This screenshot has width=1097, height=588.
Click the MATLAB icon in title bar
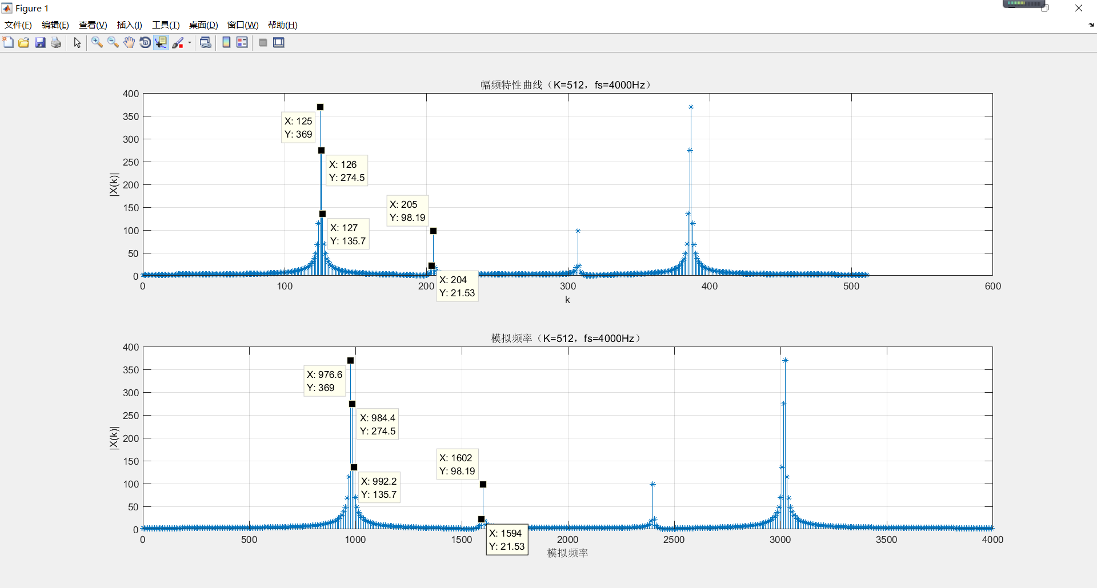tap(7, 8)
